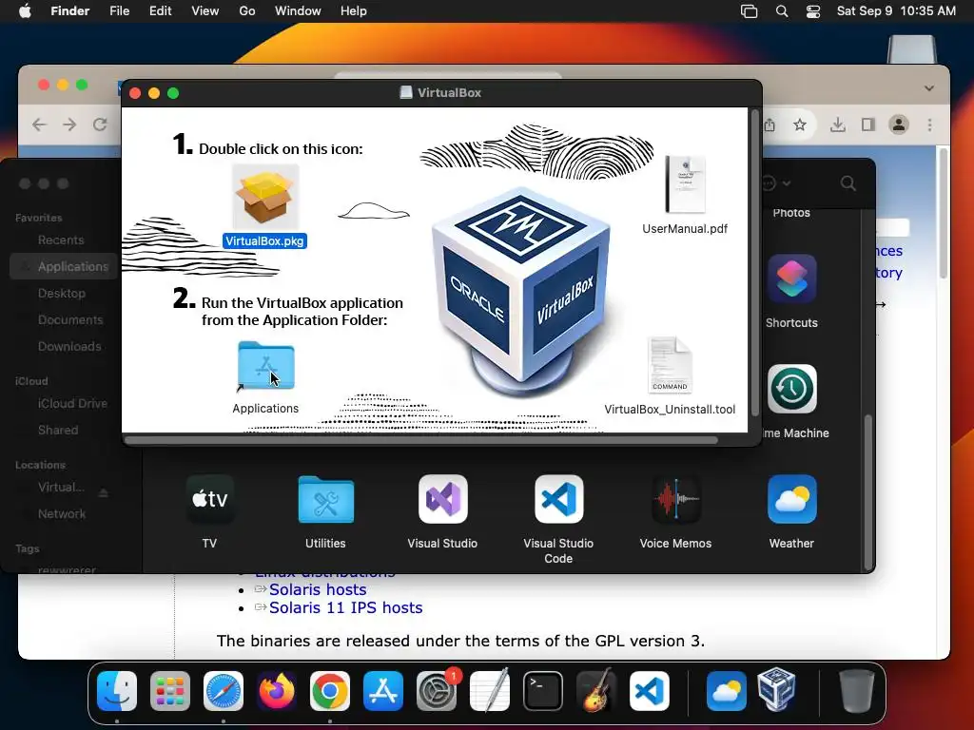The image size is (974, 730).
Task: Click the Stage Manager menu bar icon
Action: [750, 11]
